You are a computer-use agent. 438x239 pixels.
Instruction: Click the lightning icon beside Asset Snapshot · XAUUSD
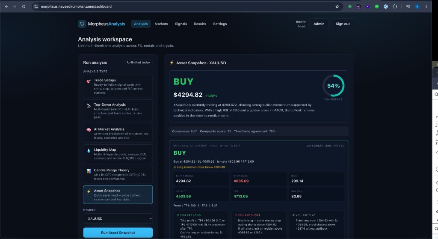tap(172, 63)
